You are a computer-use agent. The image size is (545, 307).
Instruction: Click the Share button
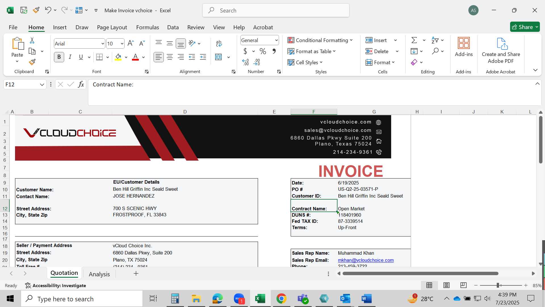[525, 27]
